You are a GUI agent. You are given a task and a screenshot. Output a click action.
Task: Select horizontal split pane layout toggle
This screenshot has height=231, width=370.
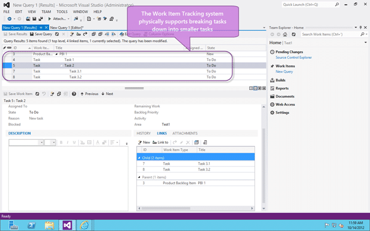(256, 88)
